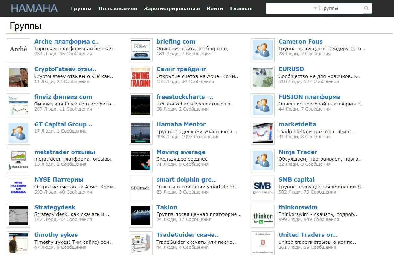
Task: Open the Hamaha Mentor group thumbnail
Action: click(141, 133)
